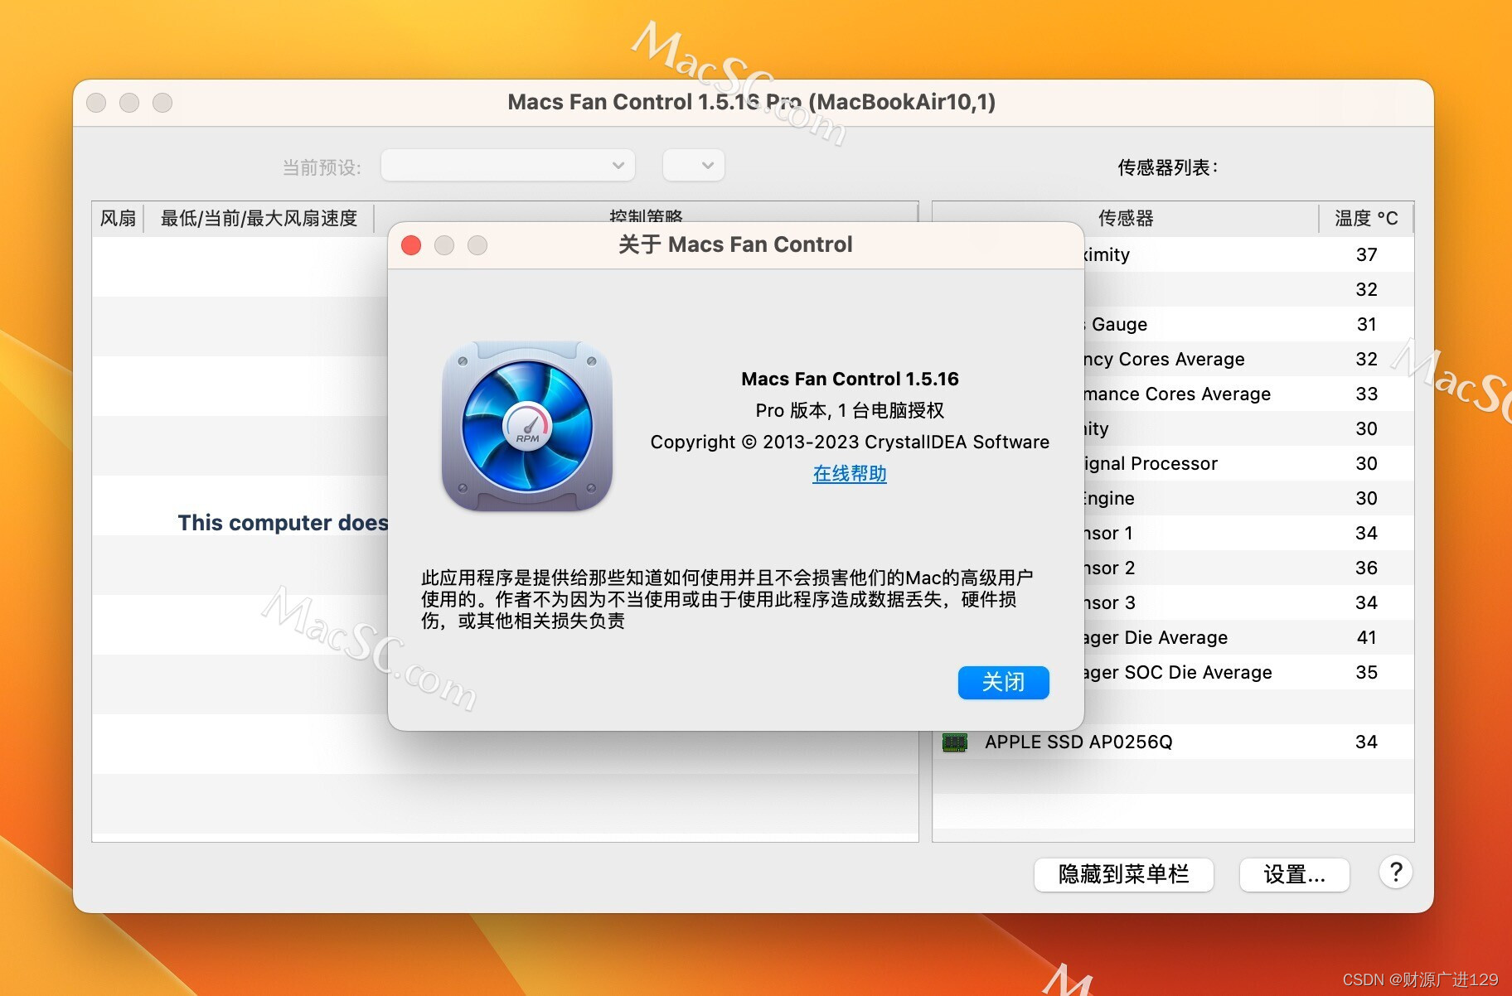This screenshot has width=1512, height=996.
Task: Click 隐藏到菜单栏 button
Action: pyautogui.click(x=1123, y=874)
